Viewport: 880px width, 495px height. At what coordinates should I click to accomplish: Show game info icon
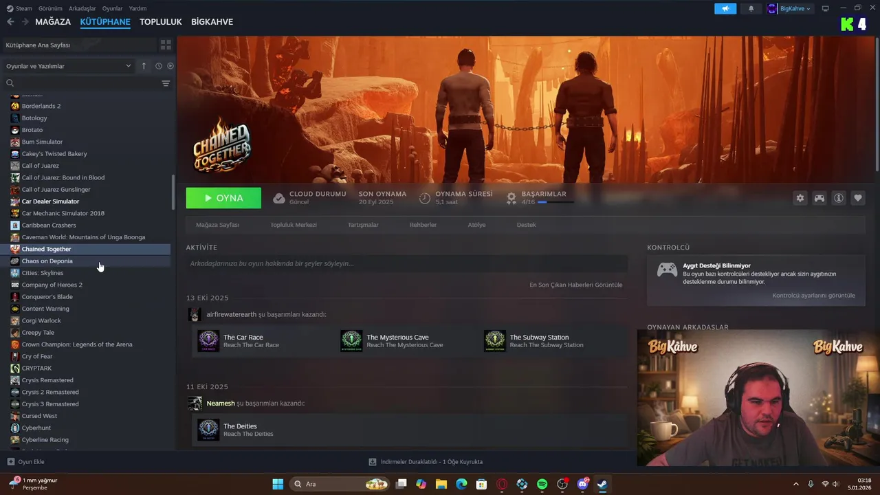839,198
